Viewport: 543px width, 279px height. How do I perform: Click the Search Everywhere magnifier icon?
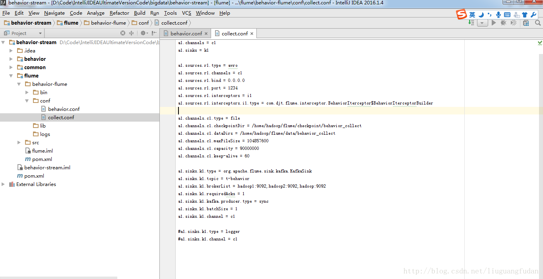[538, 23]
